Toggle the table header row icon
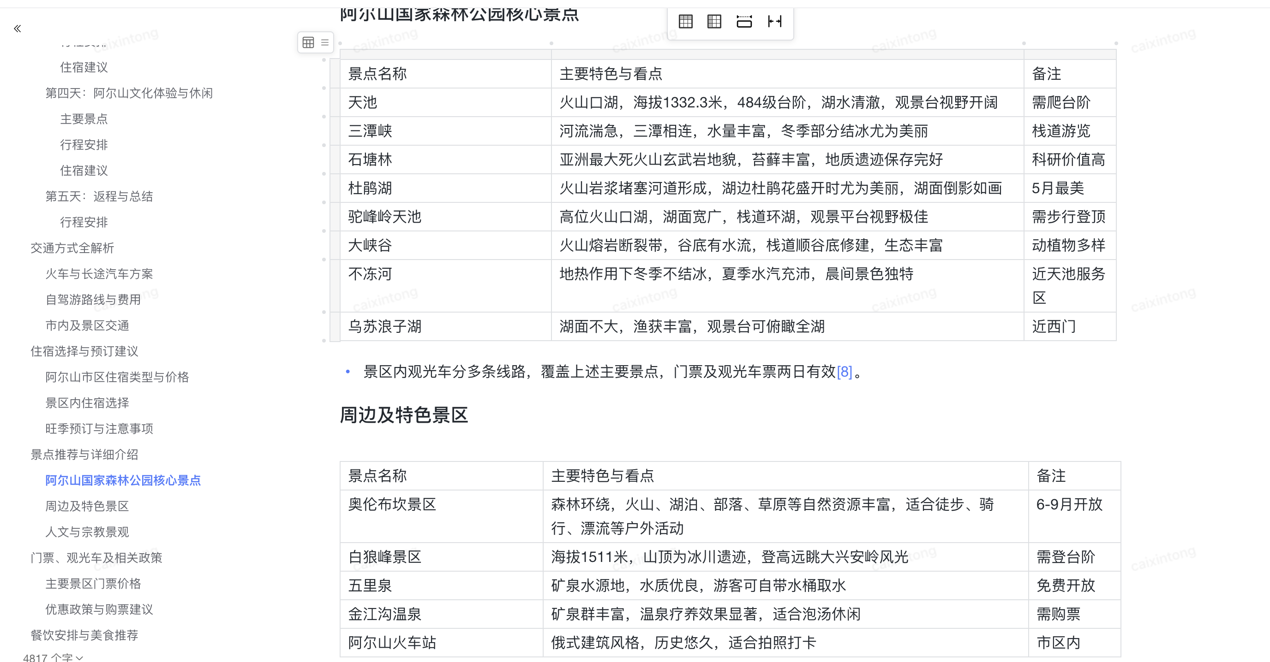This screenshot has height=662, width=1270. pyautogui.click(x=685, y=21)
